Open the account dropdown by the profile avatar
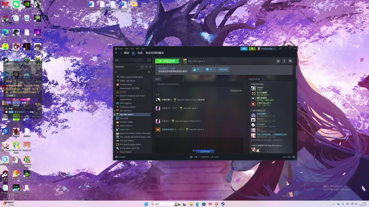Image resolution: width=369 pixels, height=207 pixels. click(x=259, y=49)
